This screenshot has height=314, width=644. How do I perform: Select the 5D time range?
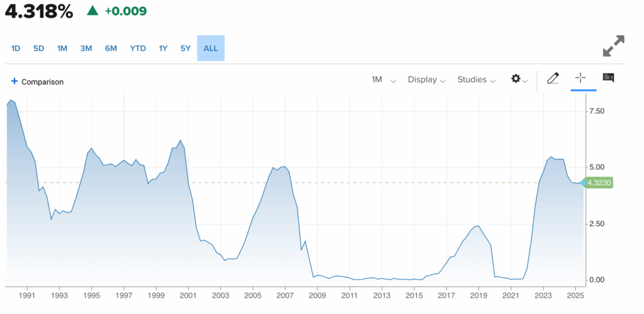pos(39,48)
